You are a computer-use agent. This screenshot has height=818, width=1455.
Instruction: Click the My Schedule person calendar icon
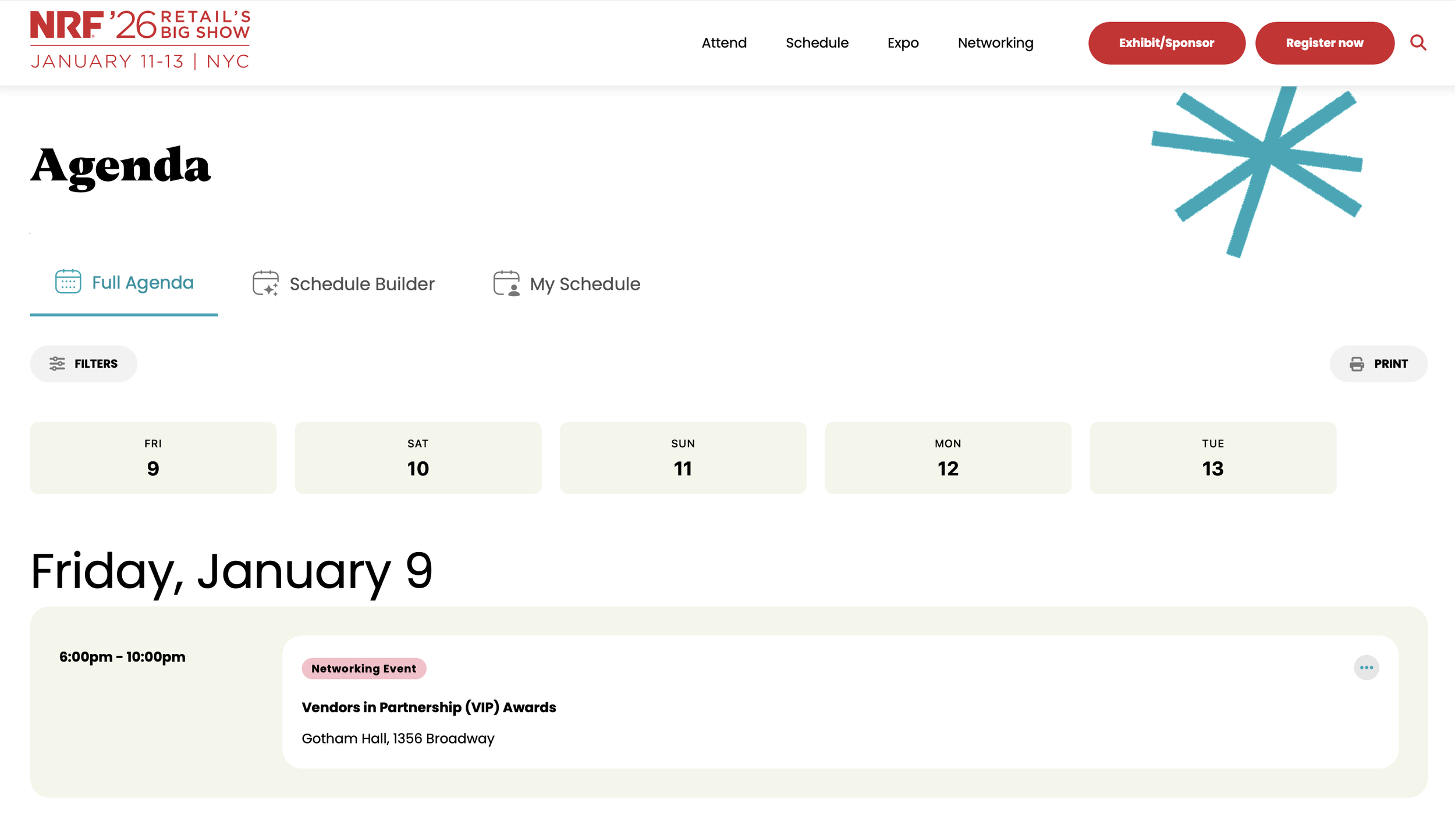506,283
